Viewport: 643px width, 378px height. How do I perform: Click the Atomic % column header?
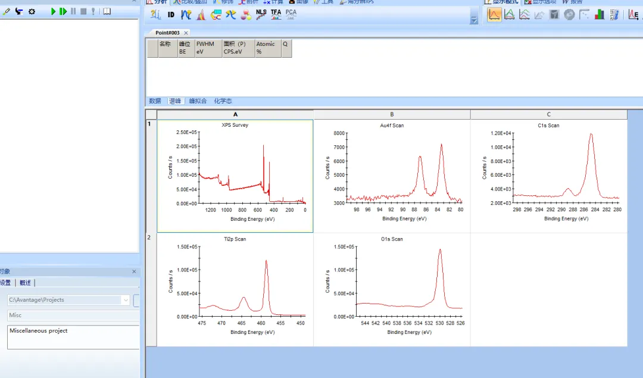[267, 48]
